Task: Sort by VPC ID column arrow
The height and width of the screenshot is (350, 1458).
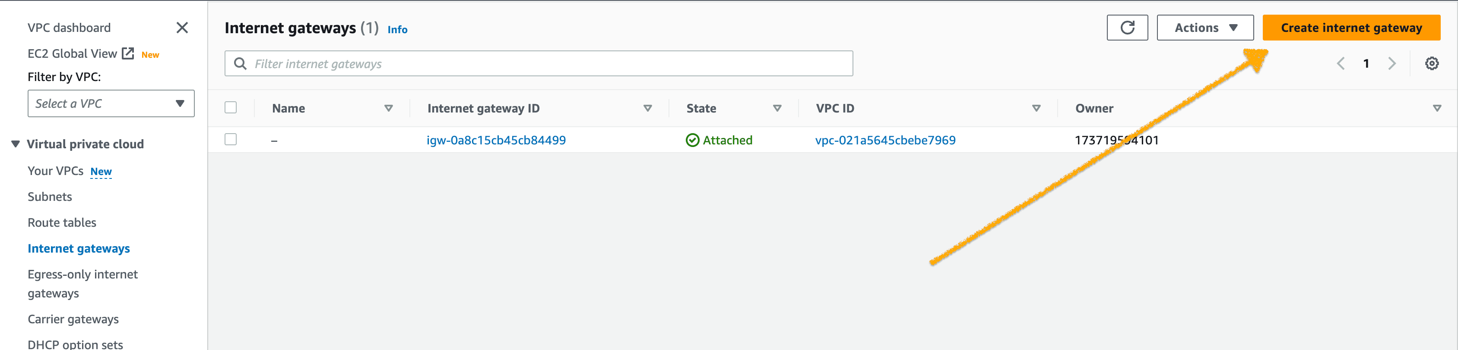Action: click(1036, 108)
